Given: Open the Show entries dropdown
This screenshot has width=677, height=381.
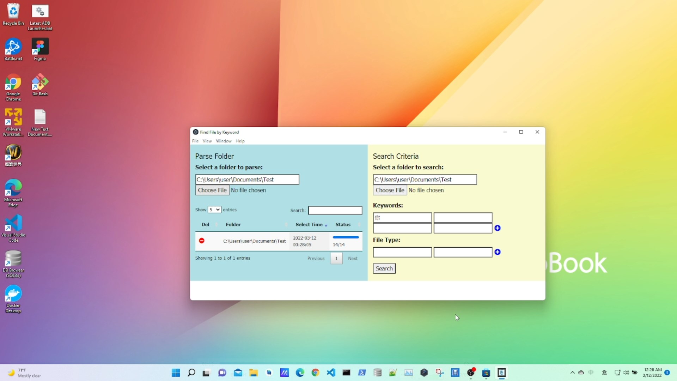Looking at the screenshot, I should coord(214,210).
